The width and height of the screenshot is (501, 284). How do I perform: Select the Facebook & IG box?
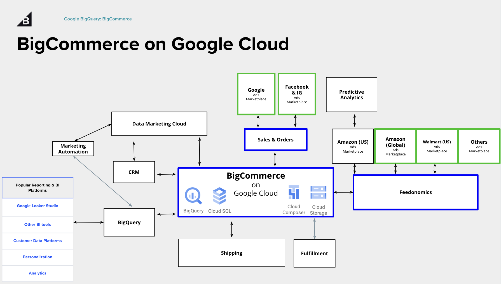coord(297,94)
